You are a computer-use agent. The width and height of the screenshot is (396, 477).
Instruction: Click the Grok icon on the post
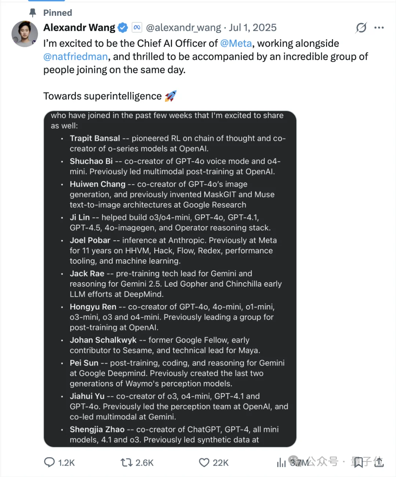(361, 28)
